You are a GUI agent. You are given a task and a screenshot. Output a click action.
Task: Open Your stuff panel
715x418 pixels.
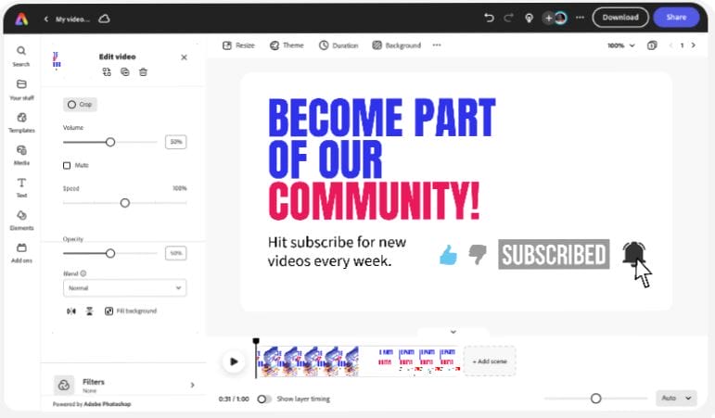(21, 90)
